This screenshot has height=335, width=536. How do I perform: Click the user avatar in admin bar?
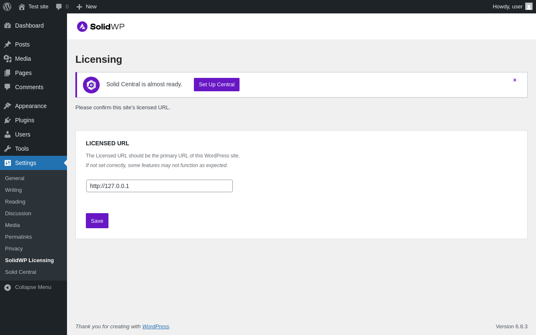point(529,6)
